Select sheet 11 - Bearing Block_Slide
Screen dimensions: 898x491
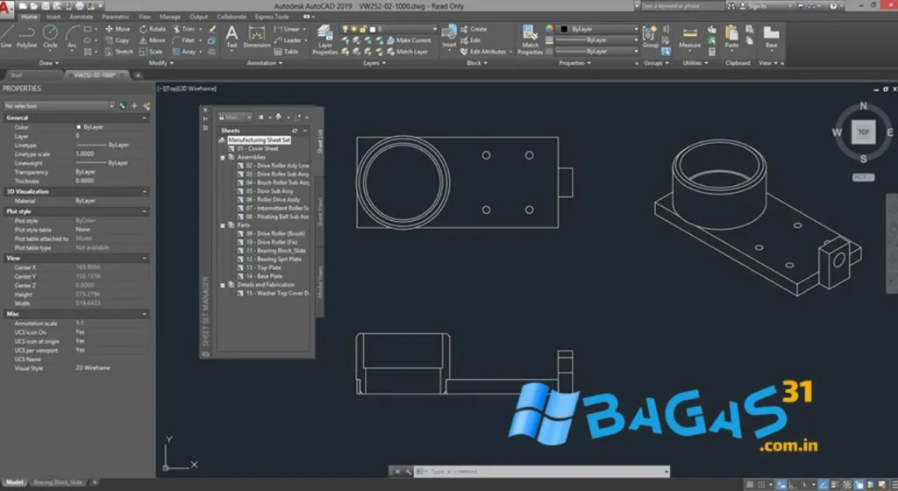(x=275, y=251)
